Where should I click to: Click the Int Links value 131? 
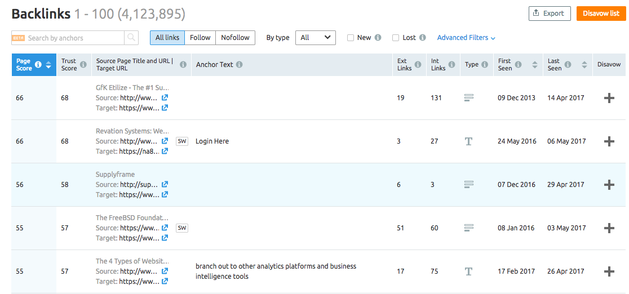click(436, 98)
